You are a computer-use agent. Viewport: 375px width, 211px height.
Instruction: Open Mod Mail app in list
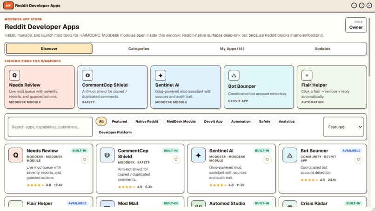tap(128, 204)
